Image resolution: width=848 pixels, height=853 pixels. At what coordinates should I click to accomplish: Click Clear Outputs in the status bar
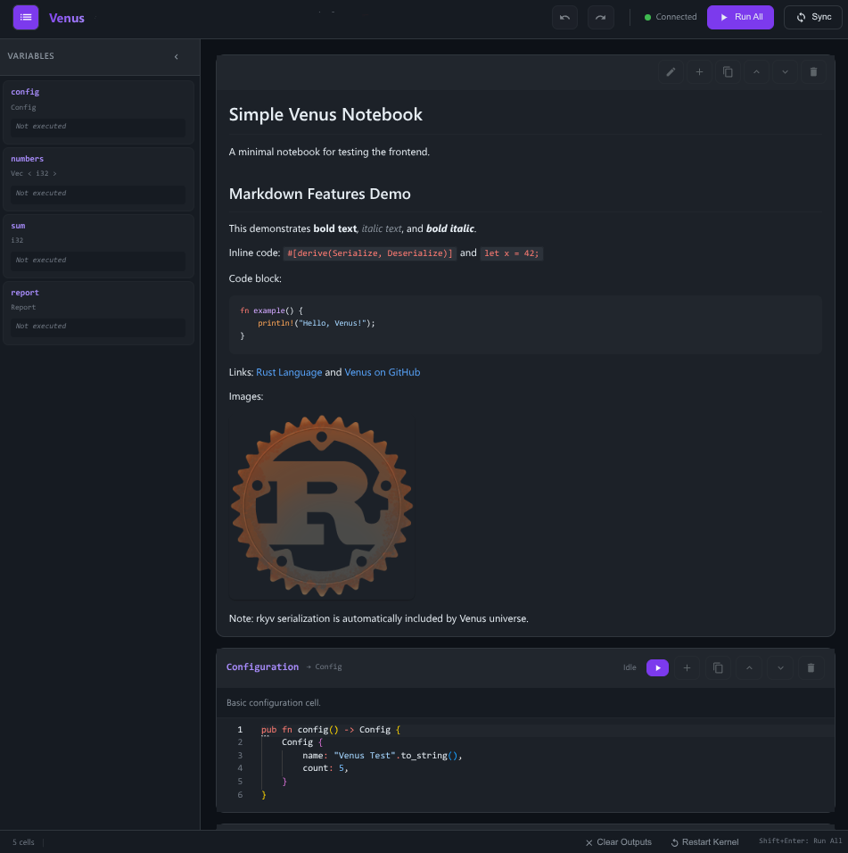point(619,842)
